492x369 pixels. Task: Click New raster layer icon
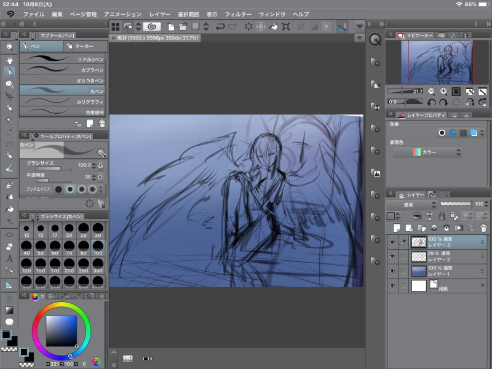click(x=397, y=228)
